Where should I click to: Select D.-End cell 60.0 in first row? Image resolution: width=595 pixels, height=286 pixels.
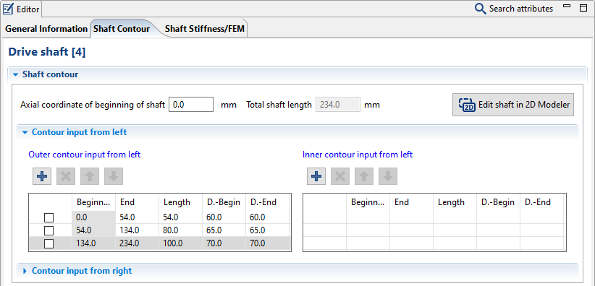268,217
